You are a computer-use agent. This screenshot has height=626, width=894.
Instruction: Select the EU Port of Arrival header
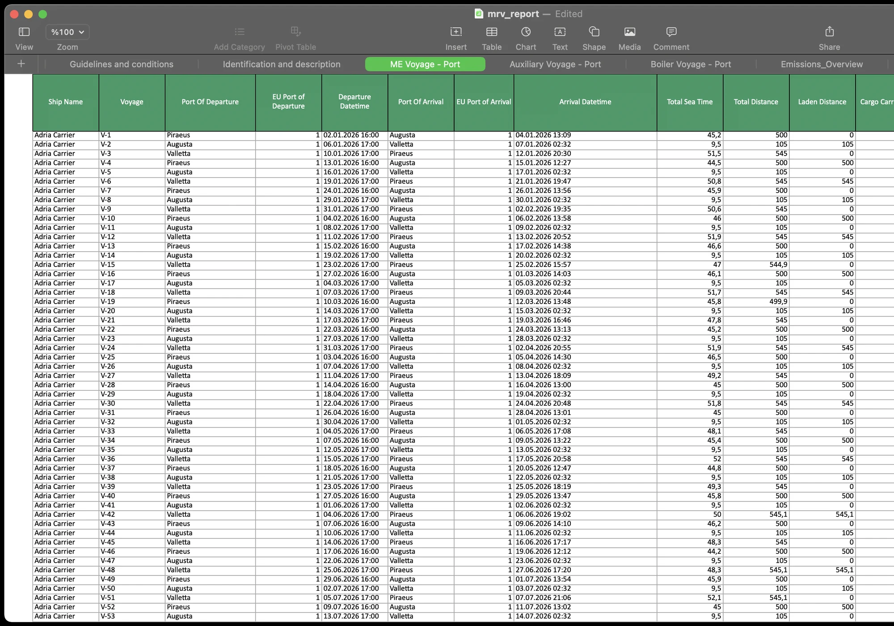coord(484,102)
